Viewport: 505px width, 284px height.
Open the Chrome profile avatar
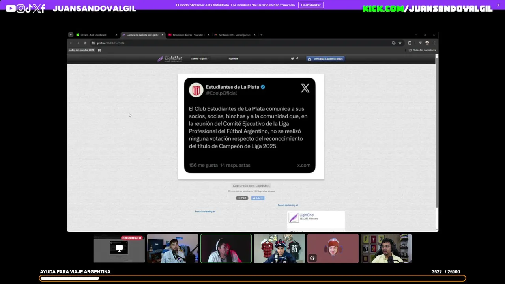[427, 43]
